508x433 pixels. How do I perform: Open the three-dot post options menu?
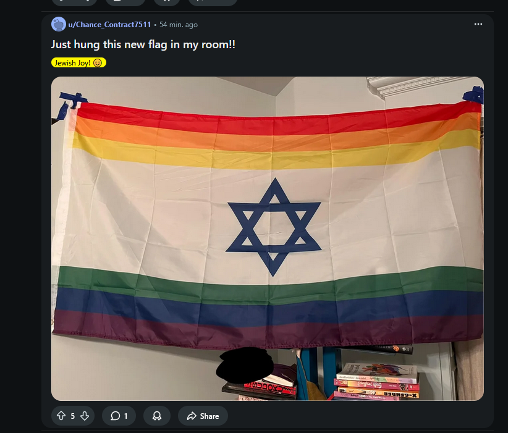click(478, 24)
